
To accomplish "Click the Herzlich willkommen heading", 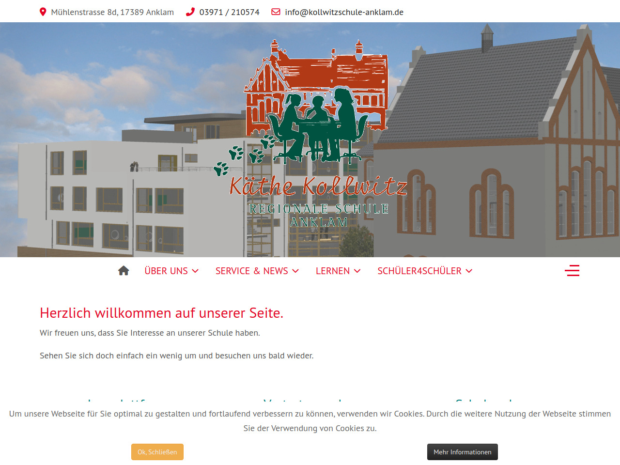I will [161, 313].
